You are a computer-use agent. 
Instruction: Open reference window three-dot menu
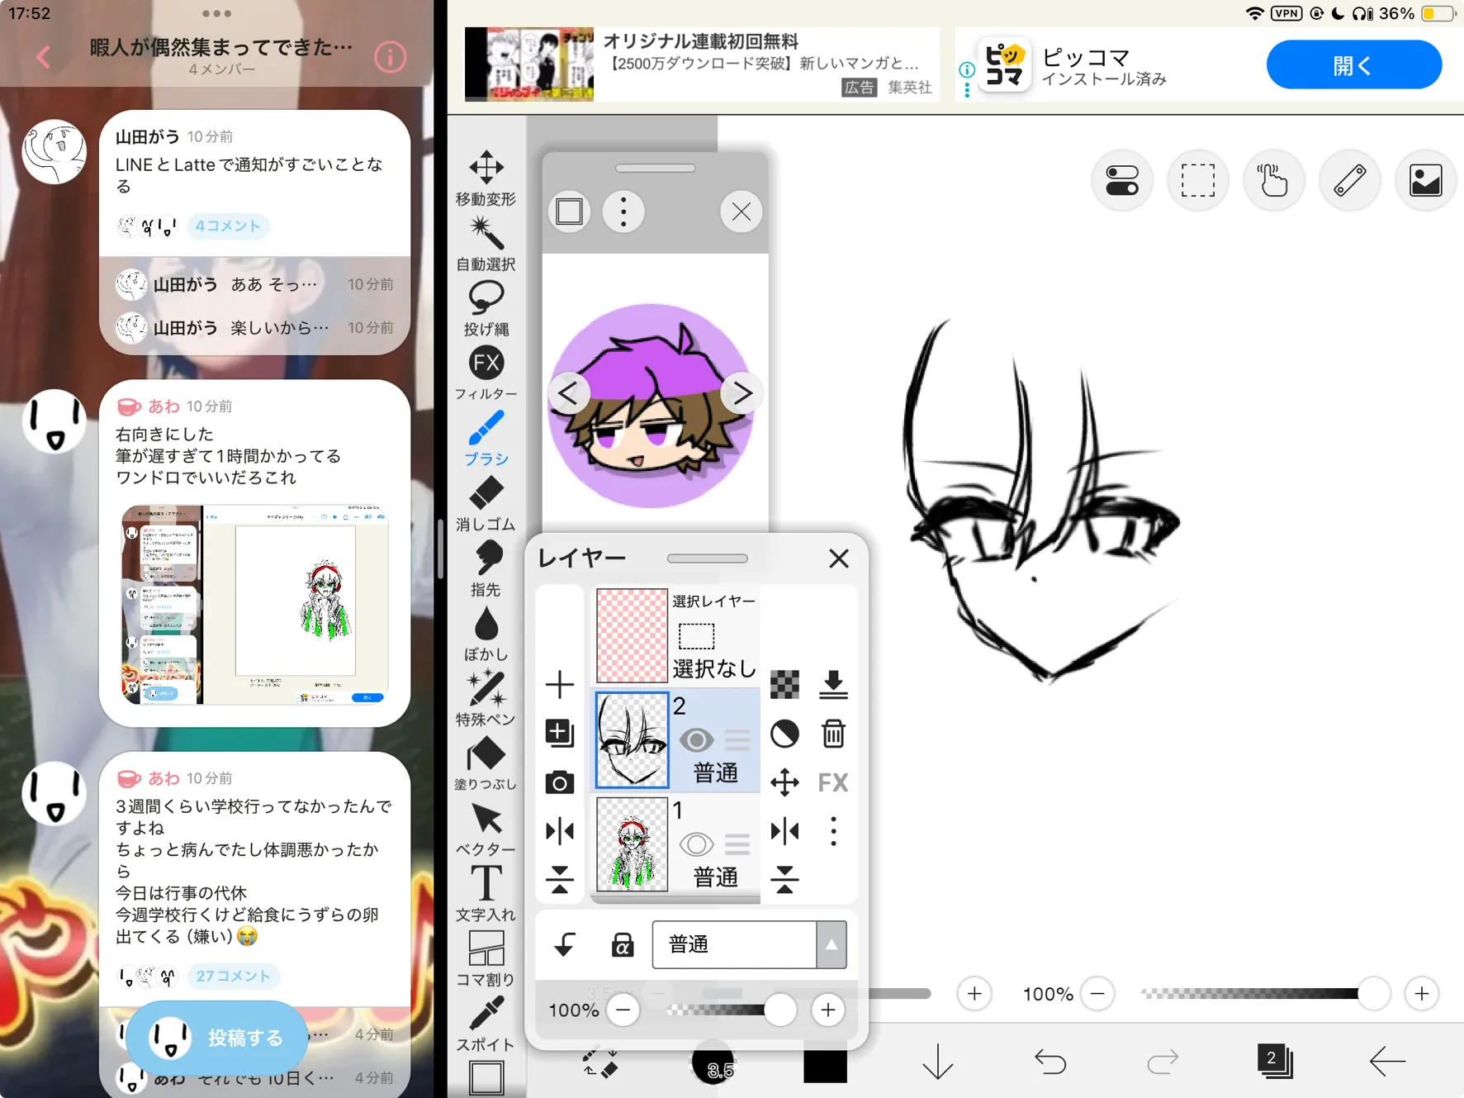[x=623, y=212]
